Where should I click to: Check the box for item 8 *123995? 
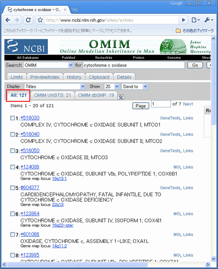[12, 255]
